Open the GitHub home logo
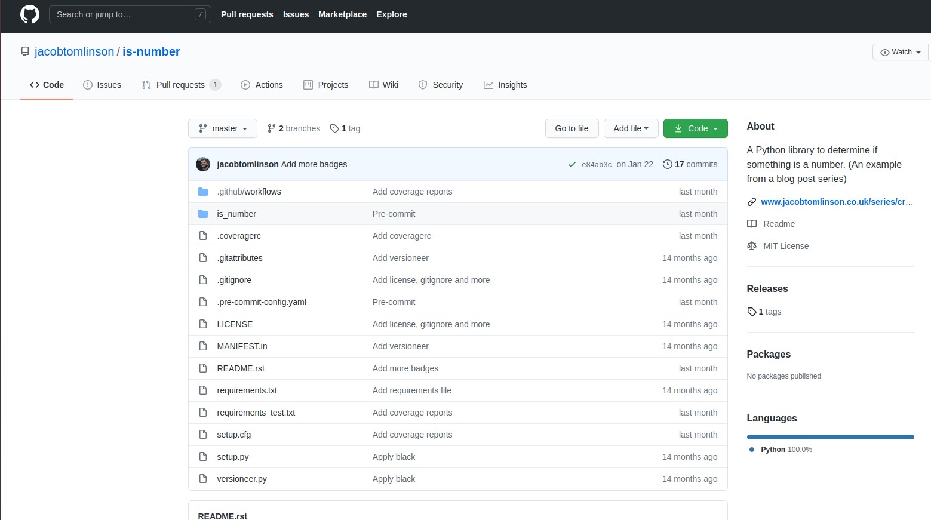Screen dimensions: 931x520 (30, 14)
